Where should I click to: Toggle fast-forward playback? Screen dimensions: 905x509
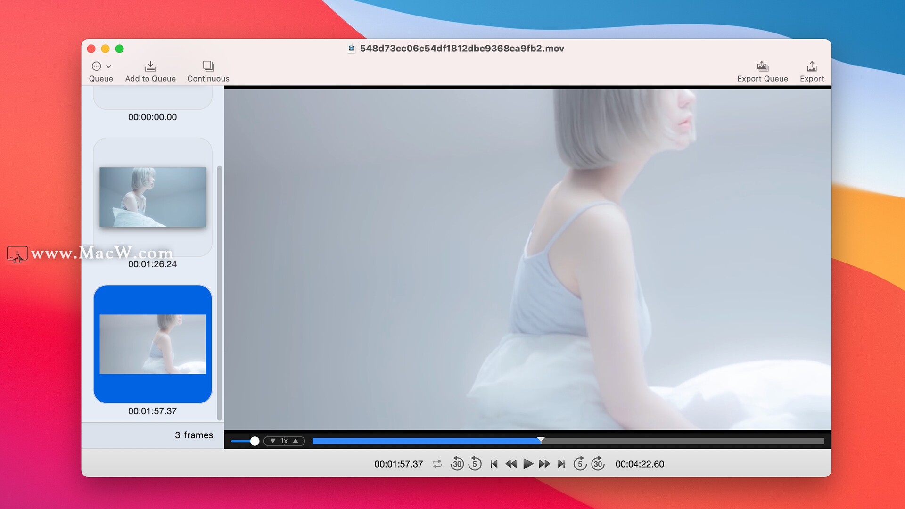coord(545,464)
